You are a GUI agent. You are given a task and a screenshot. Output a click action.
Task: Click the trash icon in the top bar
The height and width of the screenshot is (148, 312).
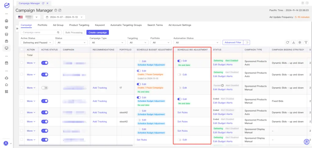pos(303,3)
